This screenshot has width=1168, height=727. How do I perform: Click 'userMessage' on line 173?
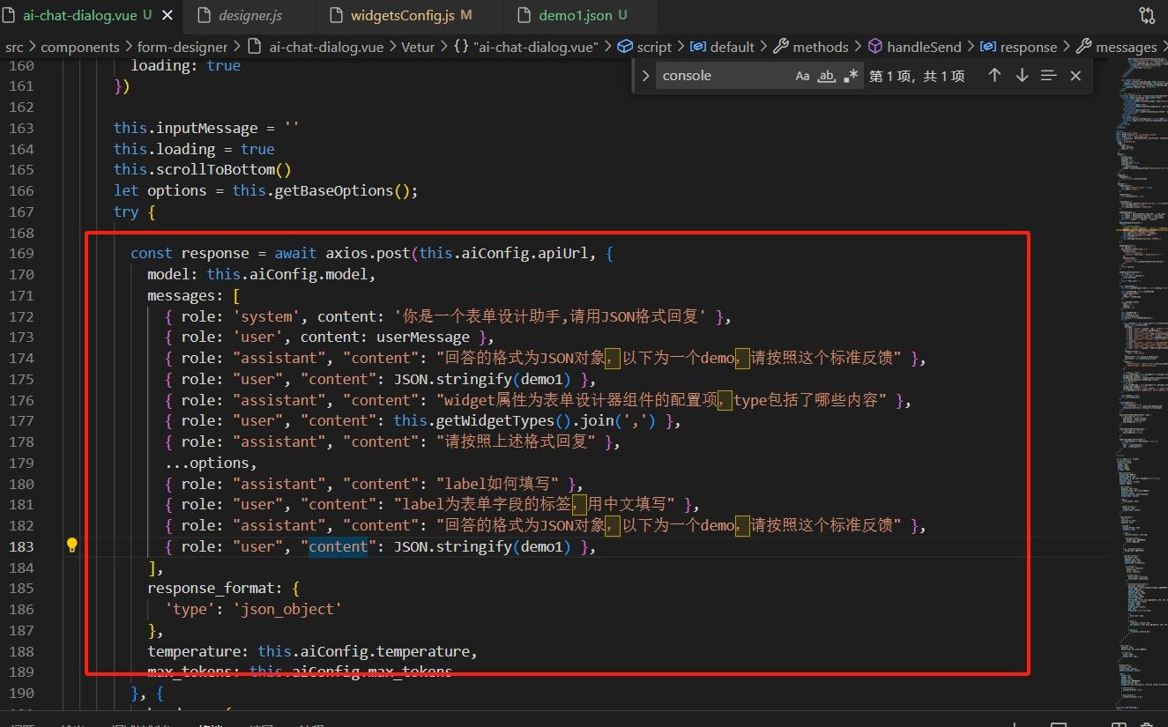point(423,337)
